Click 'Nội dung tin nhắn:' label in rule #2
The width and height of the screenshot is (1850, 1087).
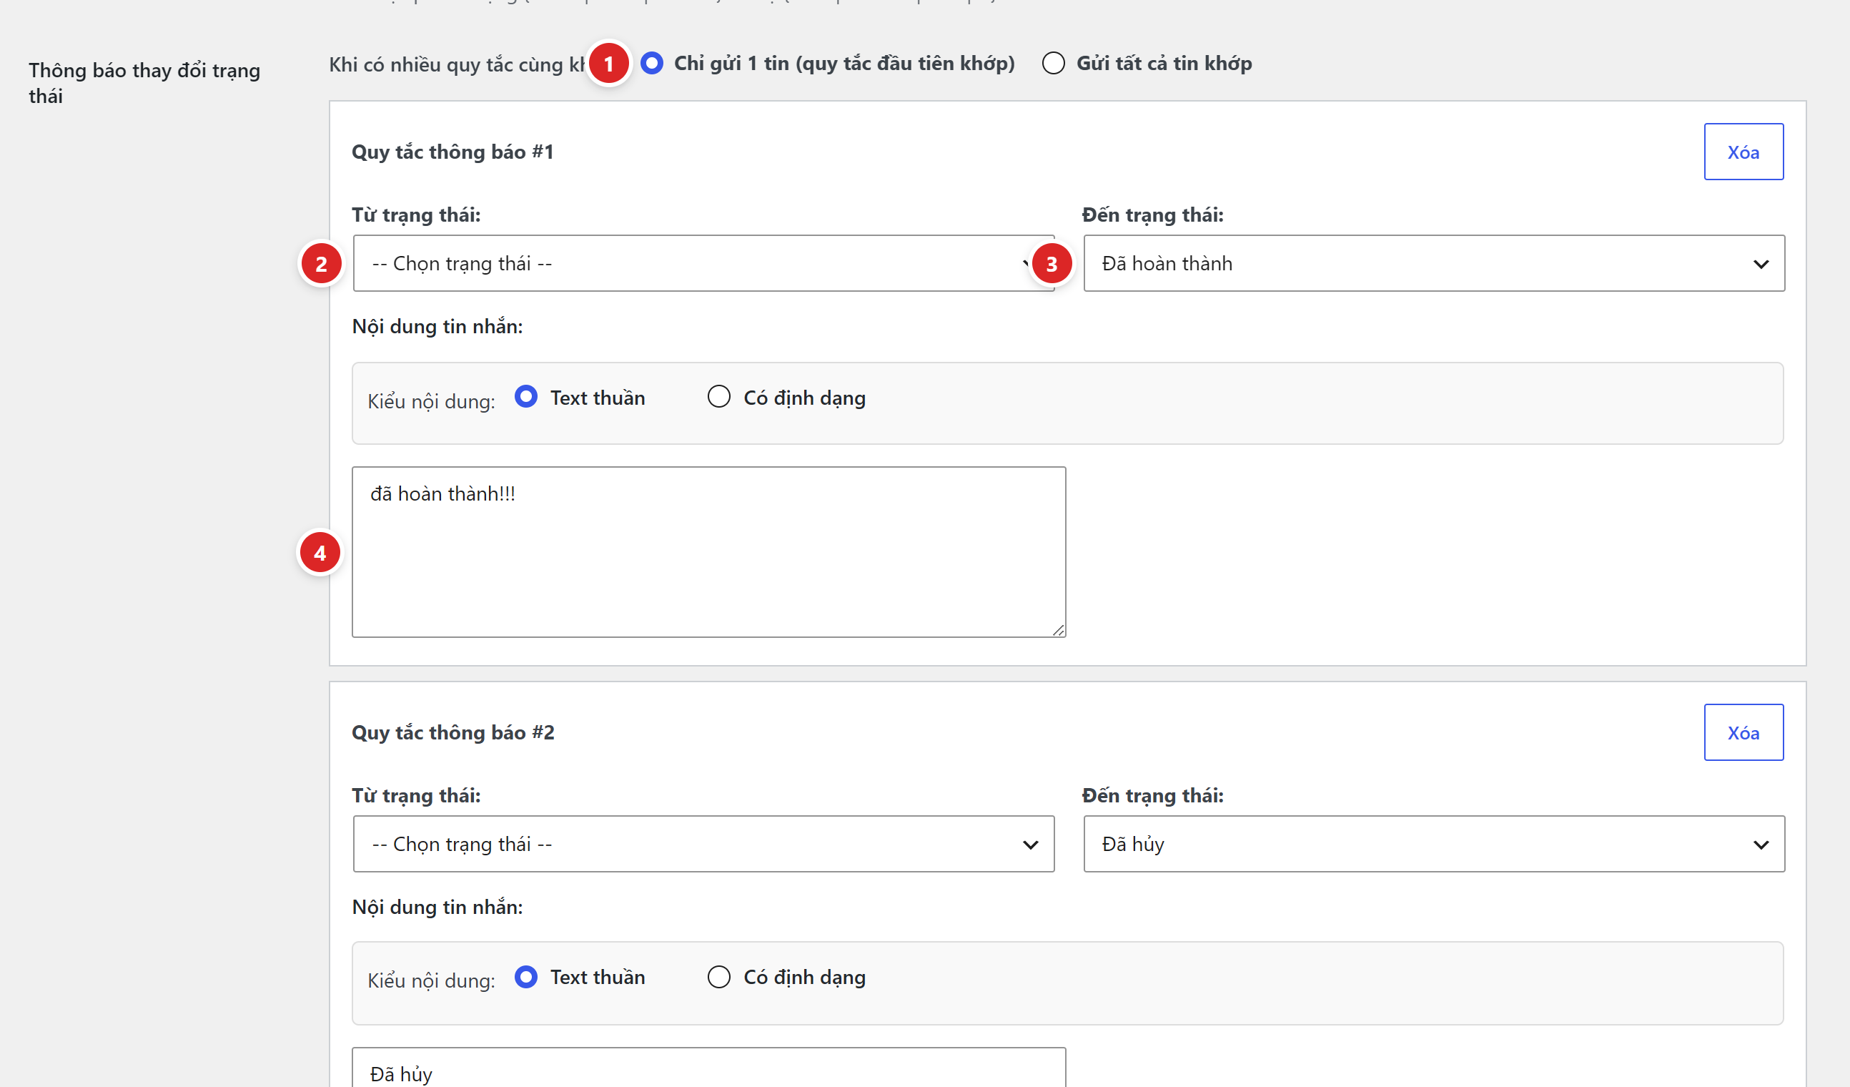(437, 907)
